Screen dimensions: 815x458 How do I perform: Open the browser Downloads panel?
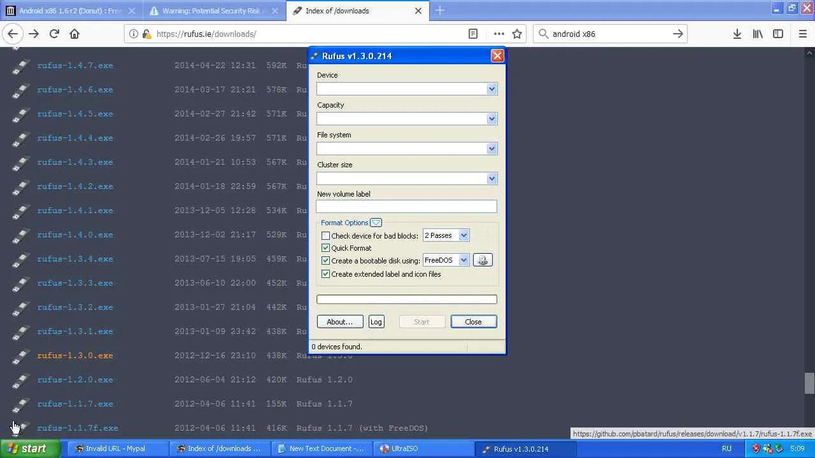point(737,34)
